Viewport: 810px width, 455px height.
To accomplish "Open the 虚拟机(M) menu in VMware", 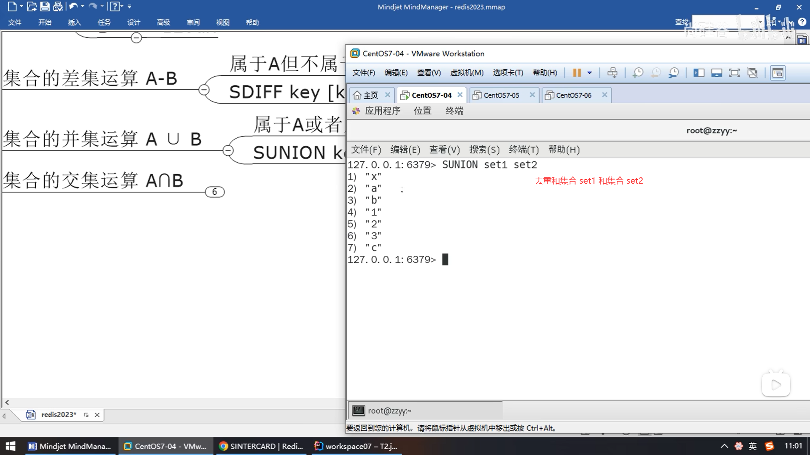I will point(467,73).
